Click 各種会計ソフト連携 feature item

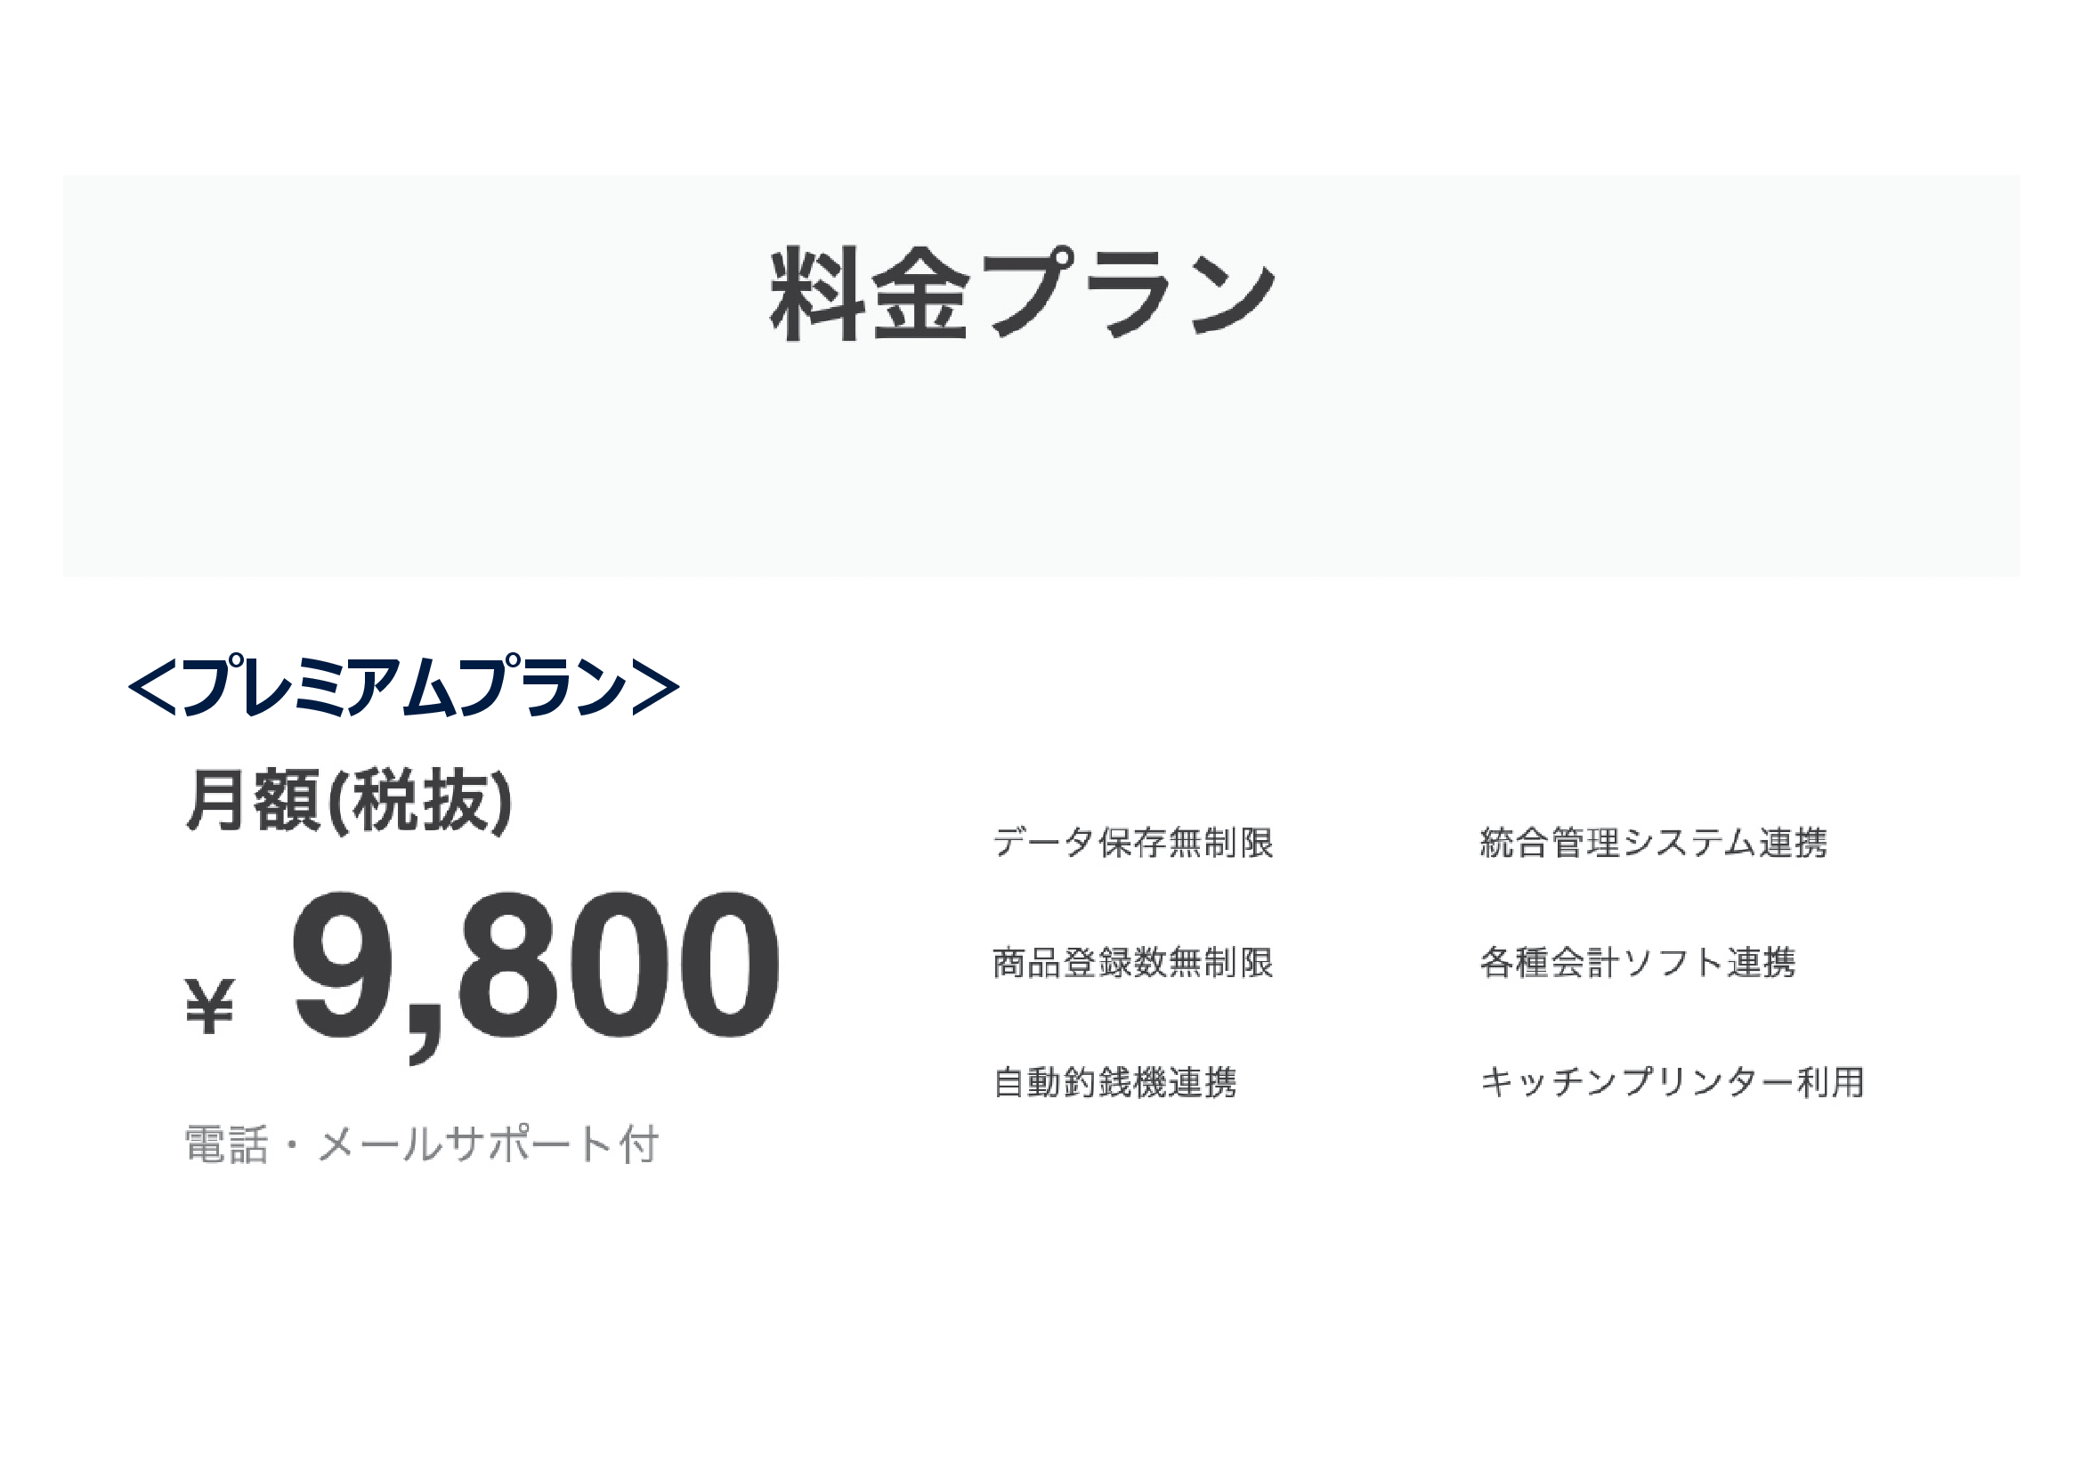1638,962
